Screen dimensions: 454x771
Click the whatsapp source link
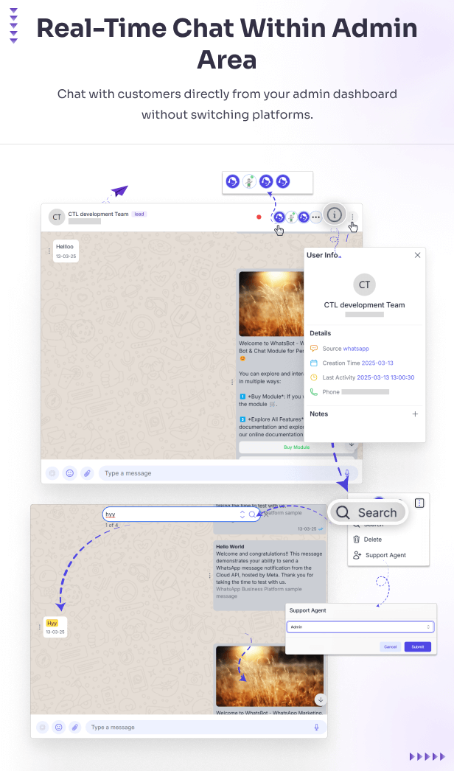356,348
